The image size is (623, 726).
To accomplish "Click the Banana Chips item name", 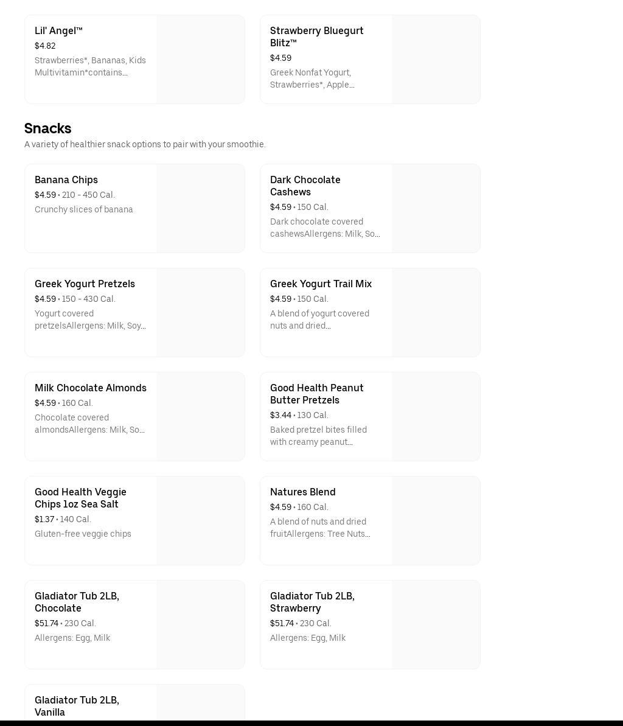I will point(66,180).
